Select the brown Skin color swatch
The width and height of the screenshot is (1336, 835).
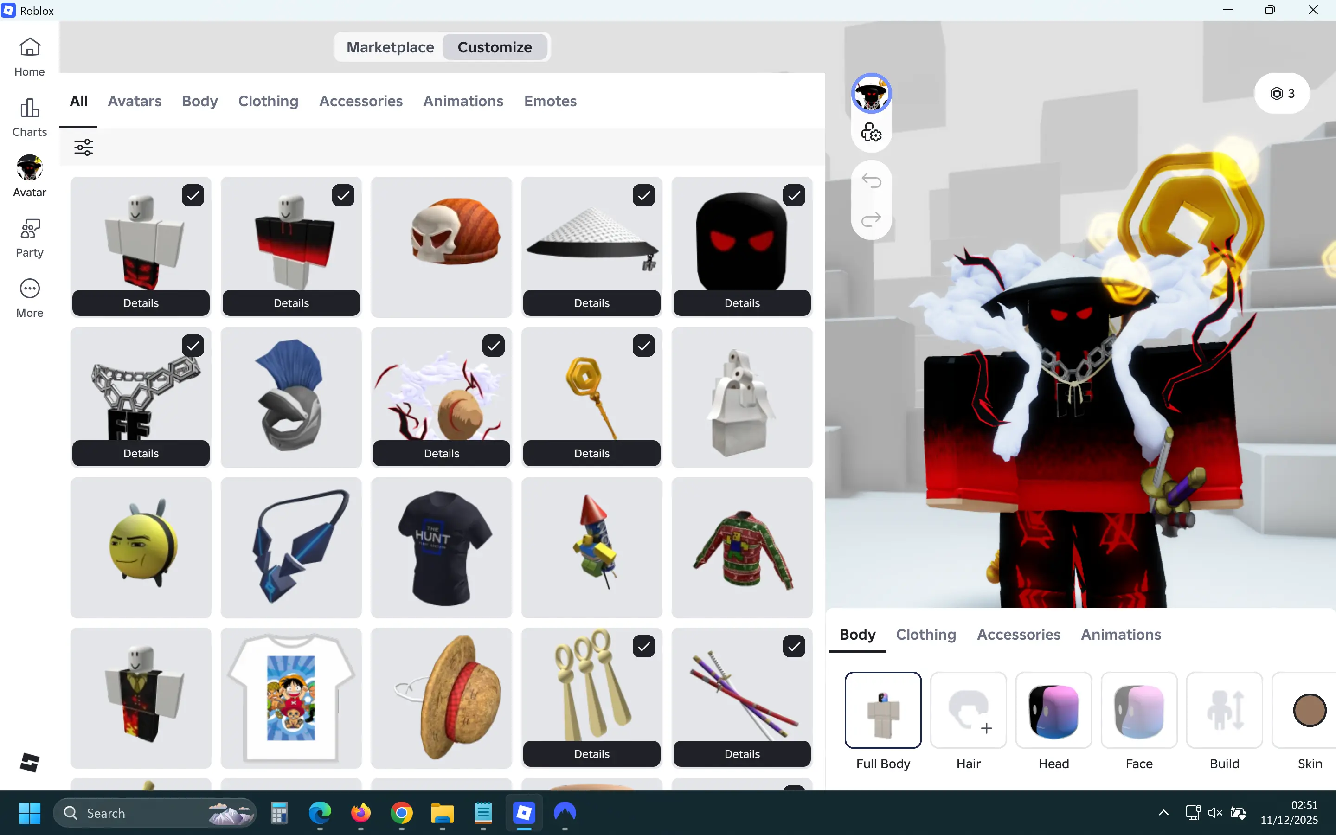[x=1309, y=710]
